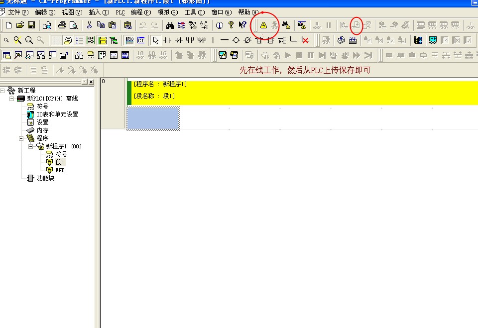Collapse the 程序 tree node
The height and width of the screenshot is (328, 478).
(21, 138)
